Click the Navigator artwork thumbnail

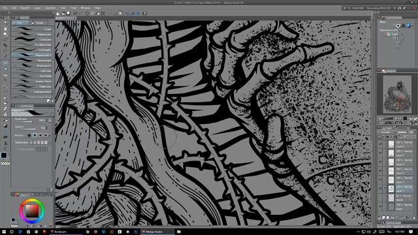click(397, 94)
